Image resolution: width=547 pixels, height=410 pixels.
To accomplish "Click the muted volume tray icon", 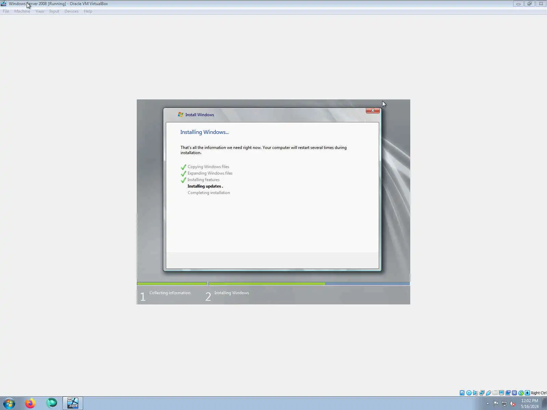I will pyautogui.click(x=512, y=404).
